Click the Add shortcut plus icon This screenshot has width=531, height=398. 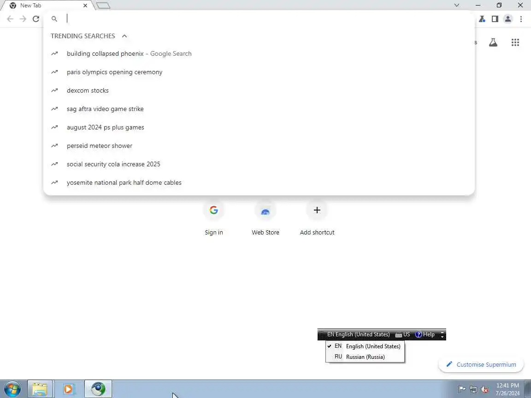[x=317, y=210]
